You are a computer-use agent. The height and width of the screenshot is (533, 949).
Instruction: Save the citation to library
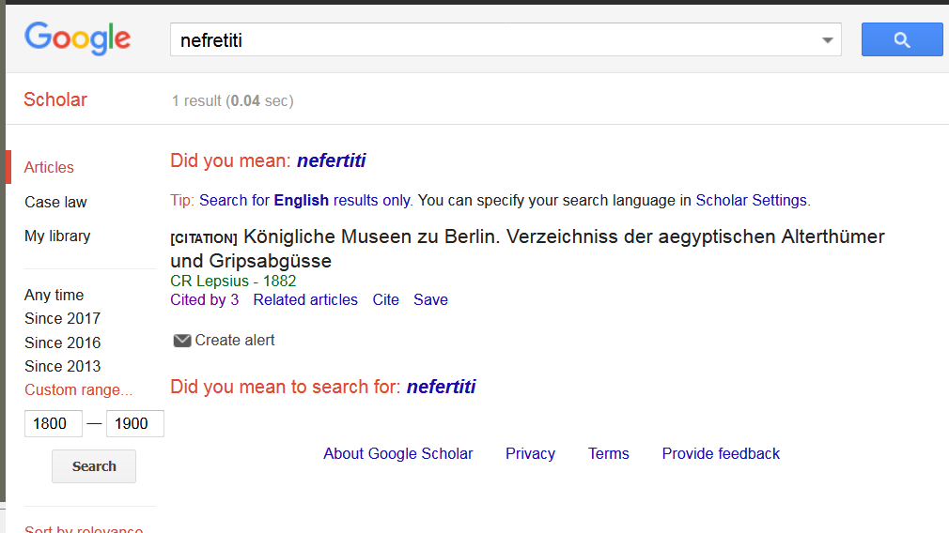point(430,300)
